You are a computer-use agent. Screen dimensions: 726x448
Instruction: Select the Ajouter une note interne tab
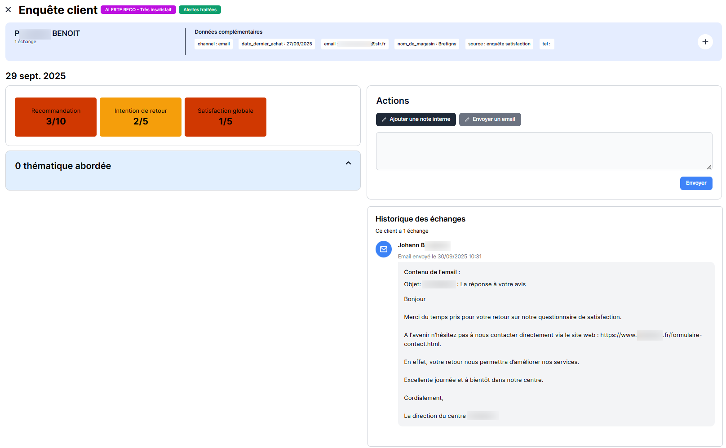click(416, 120)
